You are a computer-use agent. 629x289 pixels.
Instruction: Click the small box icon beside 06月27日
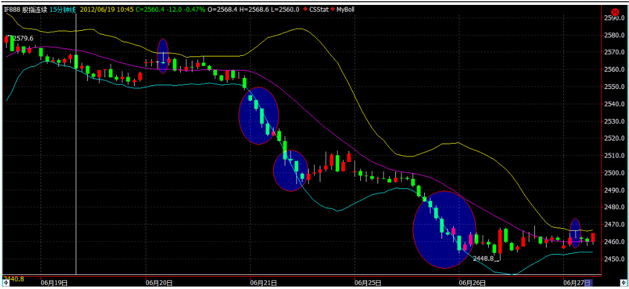(588, 283)
